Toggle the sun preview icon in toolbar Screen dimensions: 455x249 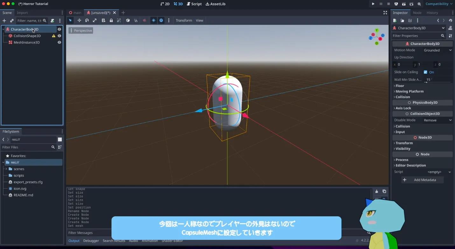(153, 20)
